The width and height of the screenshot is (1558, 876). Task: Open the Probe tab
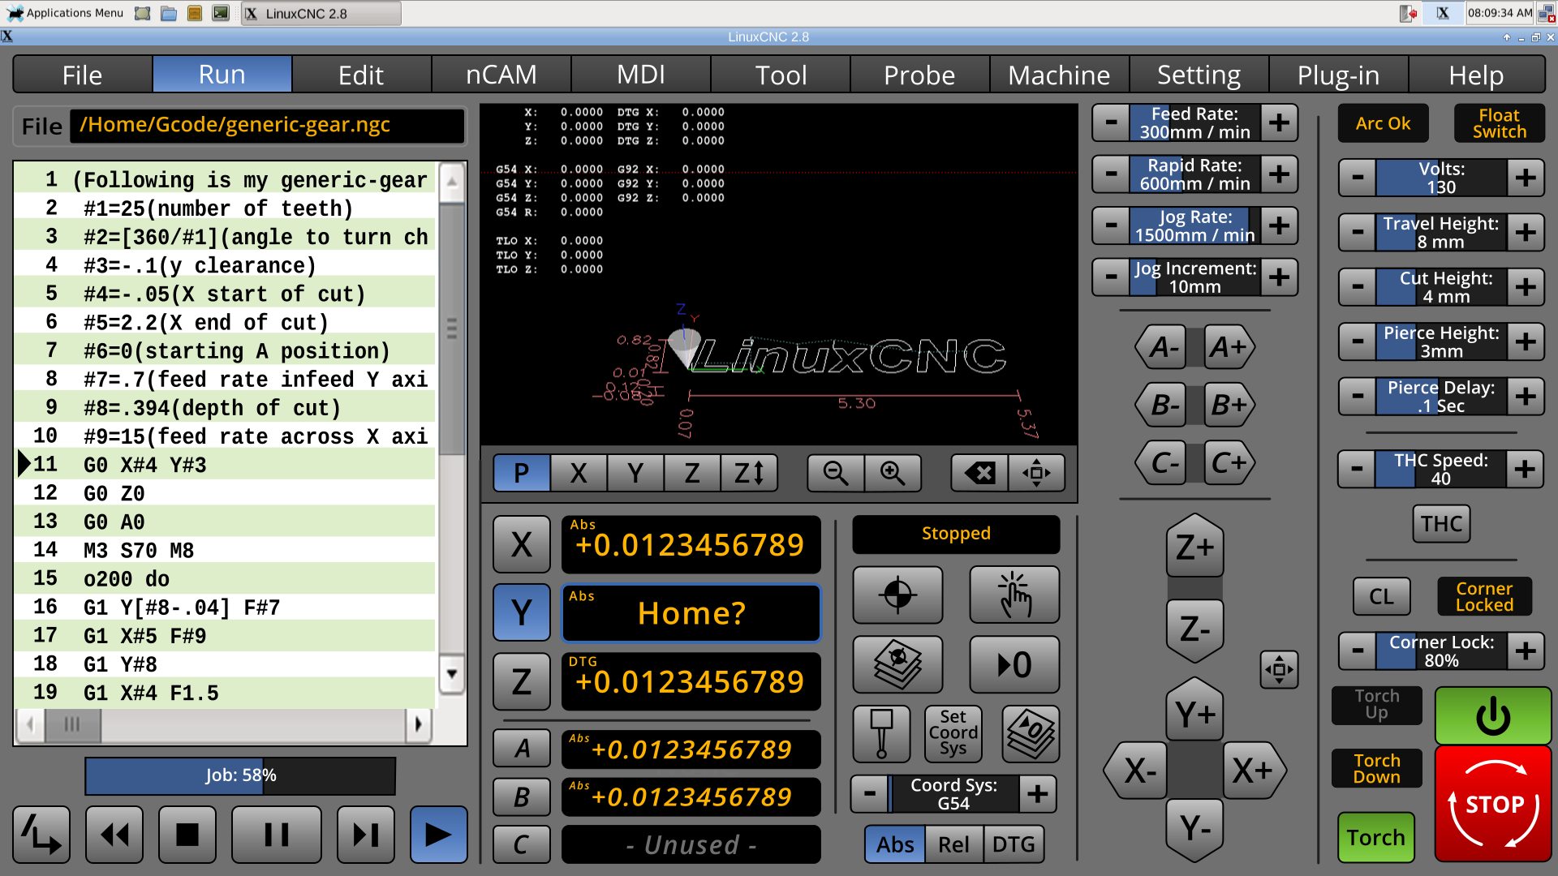pyautogui.click(x=919, y=75)
